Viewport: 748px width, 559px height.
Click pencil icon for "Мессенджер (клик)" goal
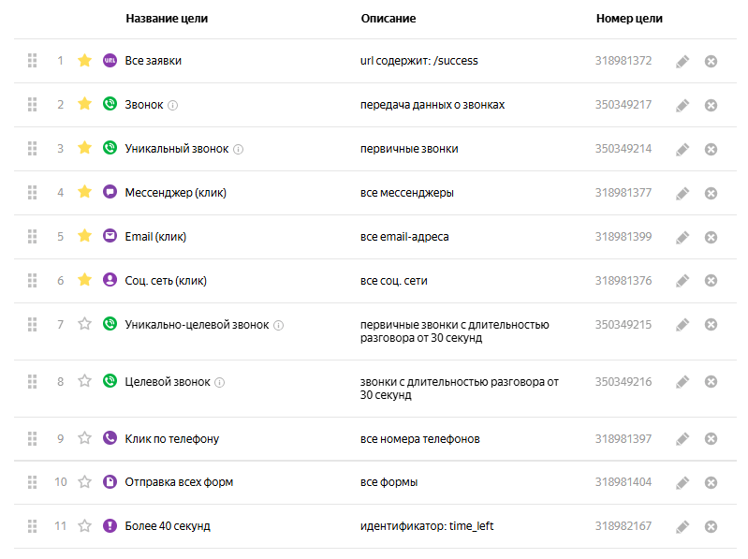(x=682, y=193)
